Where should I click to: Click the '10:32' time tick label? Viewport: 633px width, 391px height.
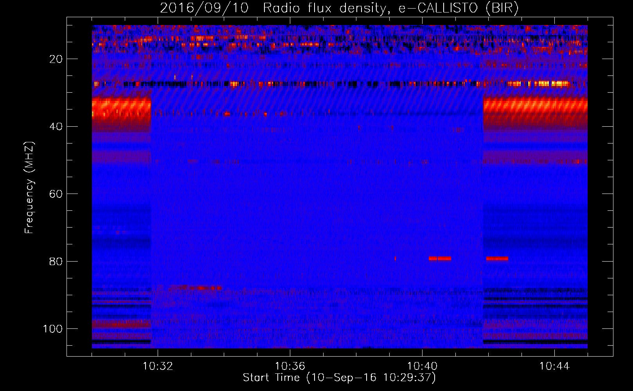[x=158, y=366]
